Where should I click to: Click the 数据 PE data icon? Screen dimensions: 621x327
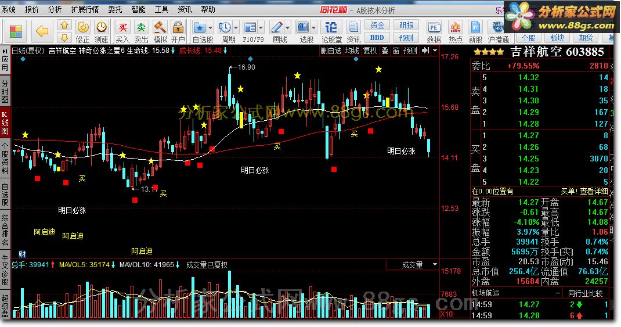434,27
